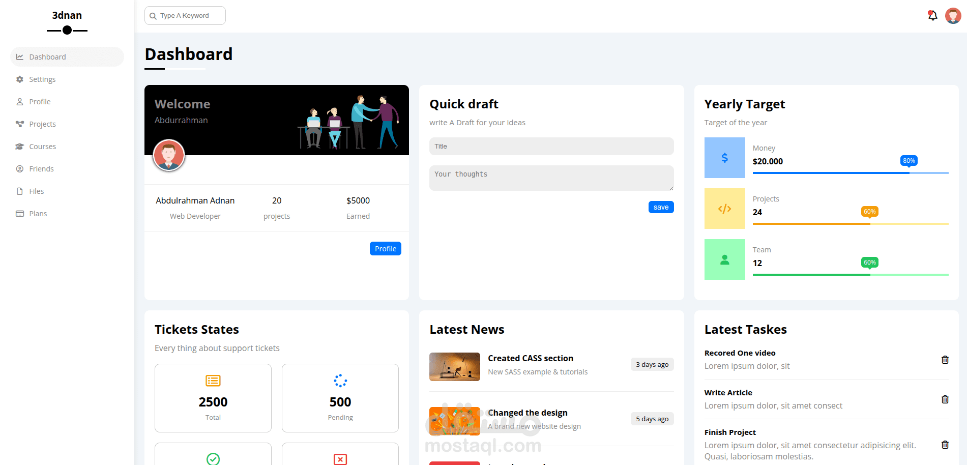Screen dimensions: 967x465
Task: Click the spinner icon above 500 Pending
Action: coord(340,381)
